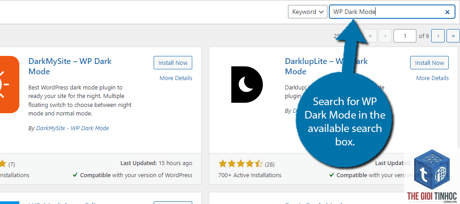This screenshot has width=460, height=204.
Task: Click the current page number field
Action: [x=405, y=36]
